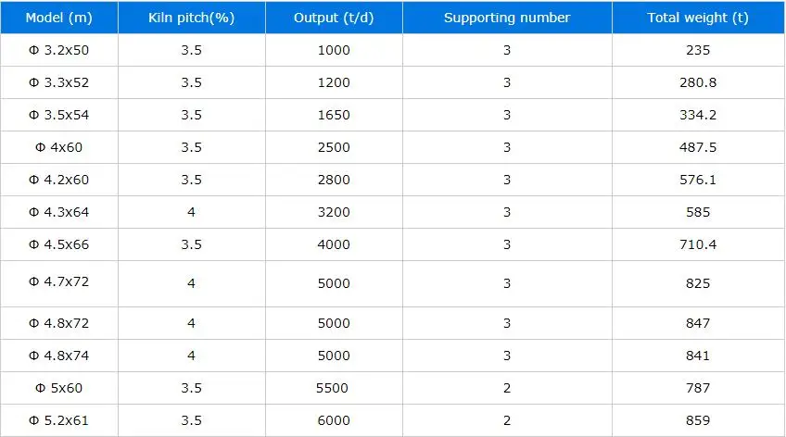Select the 2500 output cell
786x437 pixels.
[x=334, y=147]
